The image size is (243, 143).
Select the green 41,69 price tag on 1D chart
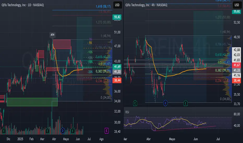pos(117,67)
